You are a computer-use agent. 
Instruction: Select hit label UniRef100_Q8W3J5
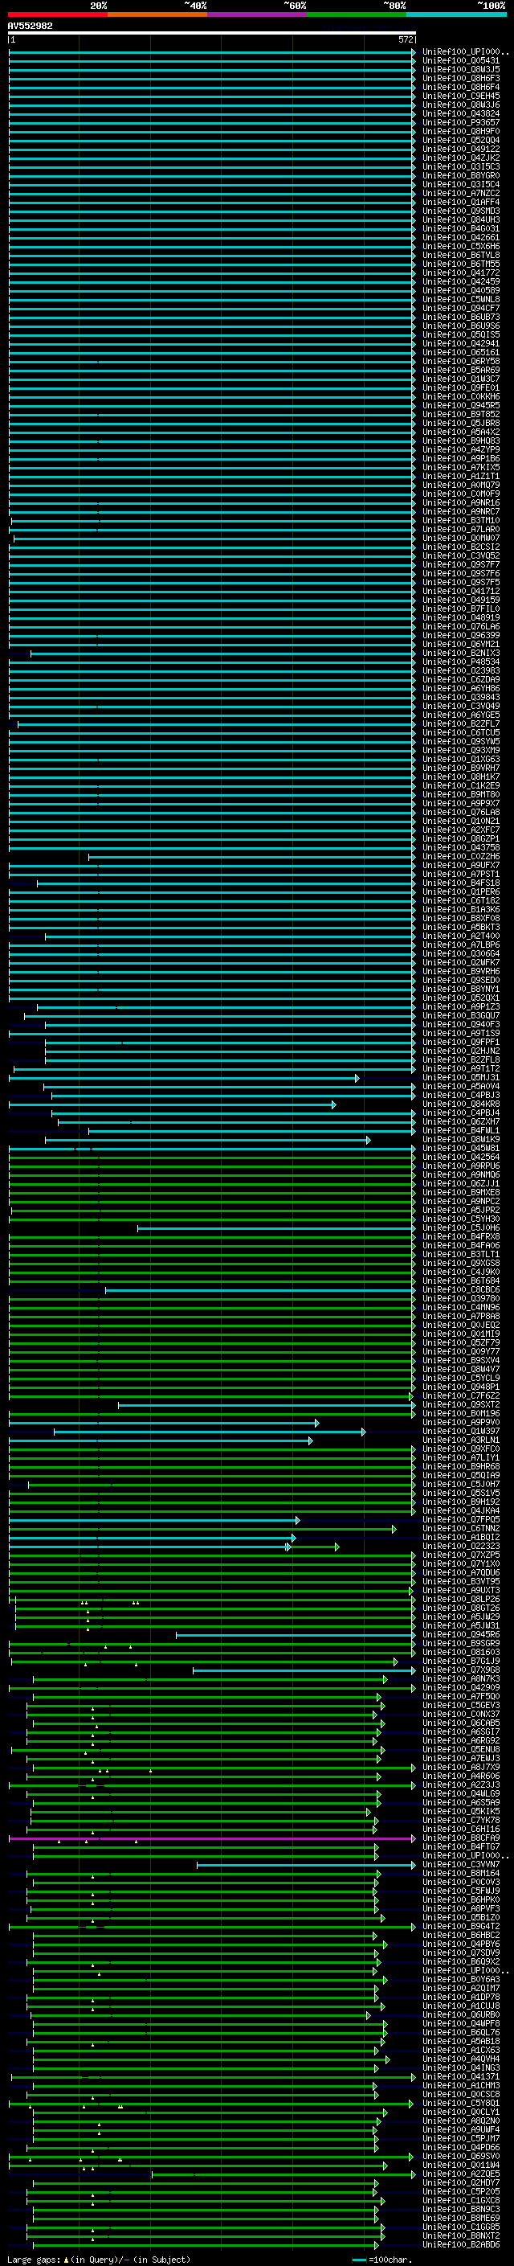pos(461,69)
